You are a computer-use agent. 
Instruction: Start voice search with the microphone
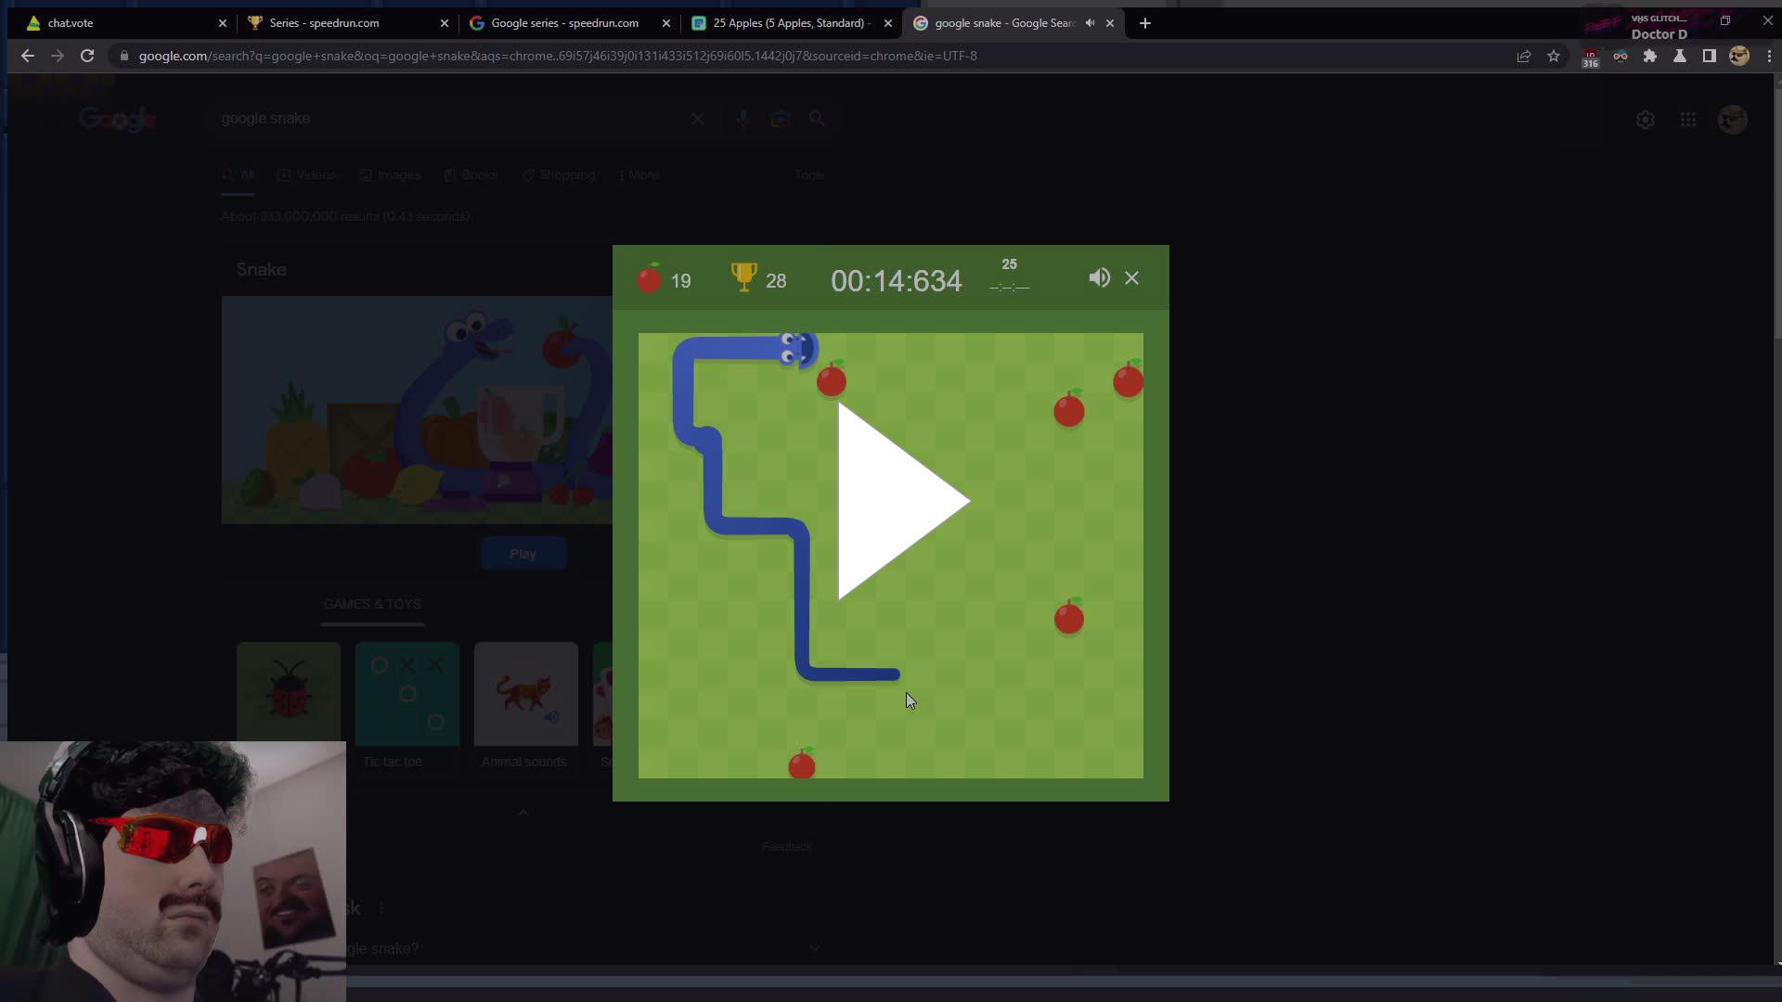tap(742, 119)
